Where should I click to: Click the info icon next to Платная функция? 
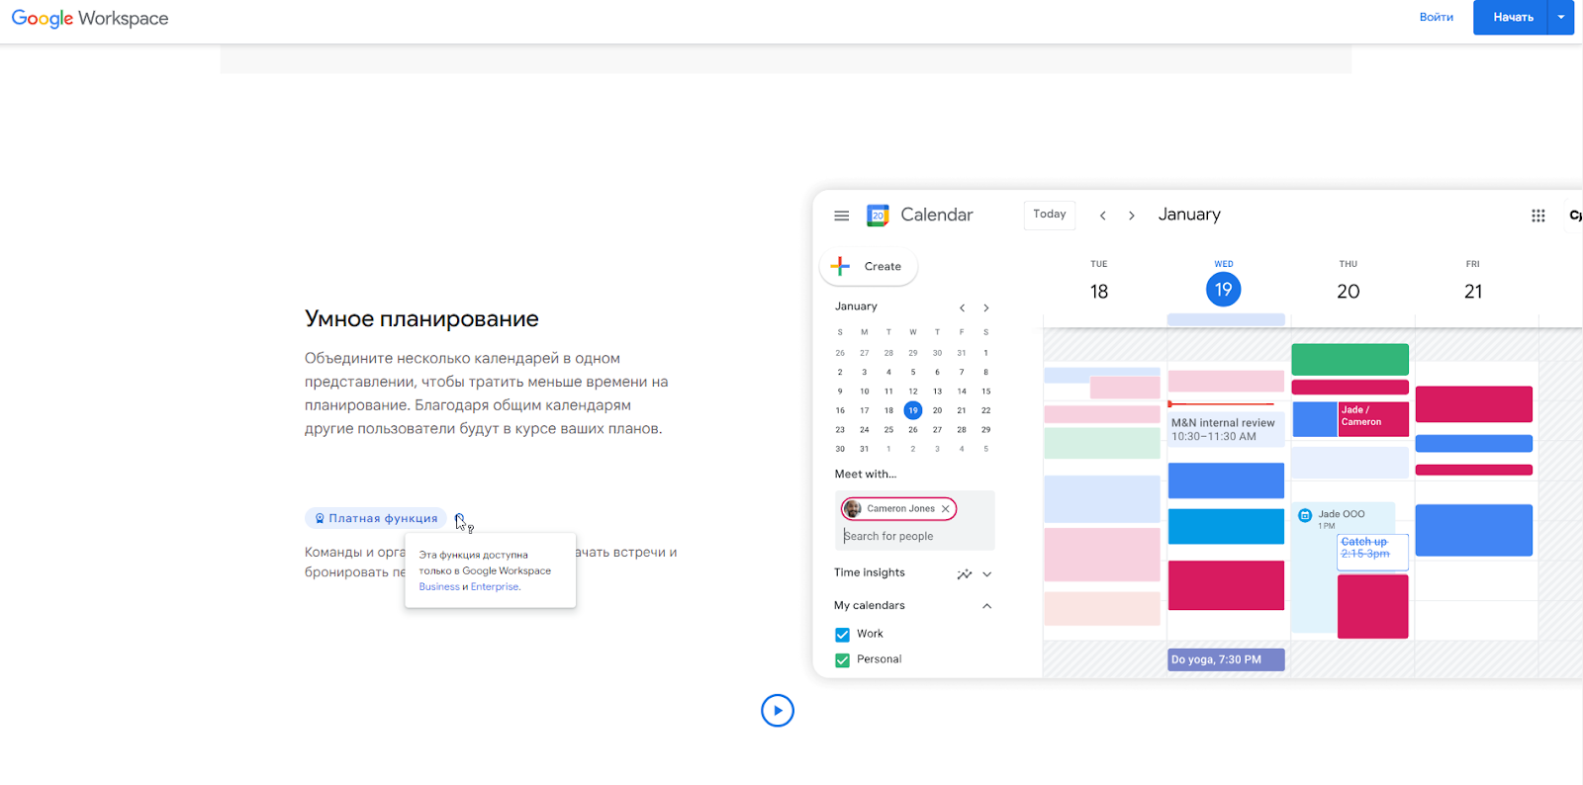[x=459, y=518]
